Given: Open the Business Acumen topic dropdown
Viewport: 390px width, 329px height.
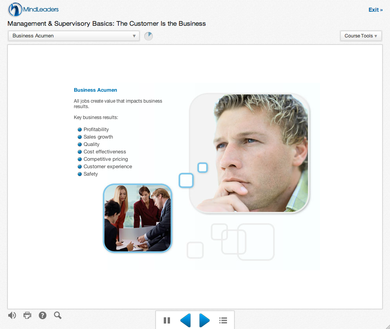Looking at the screenshot, I should pyautogui.click(x=73, y=36).
